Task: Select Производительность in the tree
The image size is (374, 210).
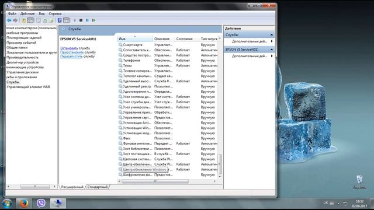Action: point(22,57)
